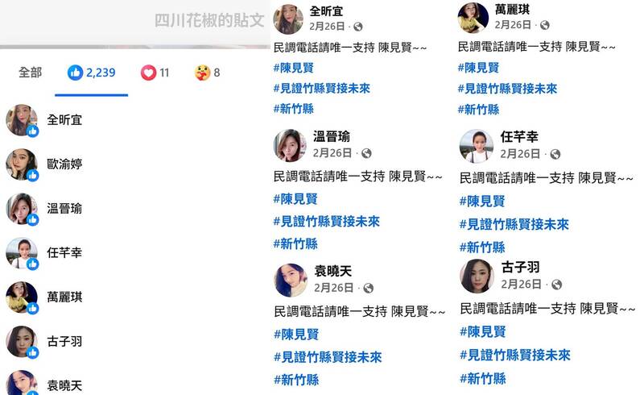This screenshot has height=395, width=644.
Task: Click the globe privacy icon on 任芊幸's post
Action: [555, 154]
